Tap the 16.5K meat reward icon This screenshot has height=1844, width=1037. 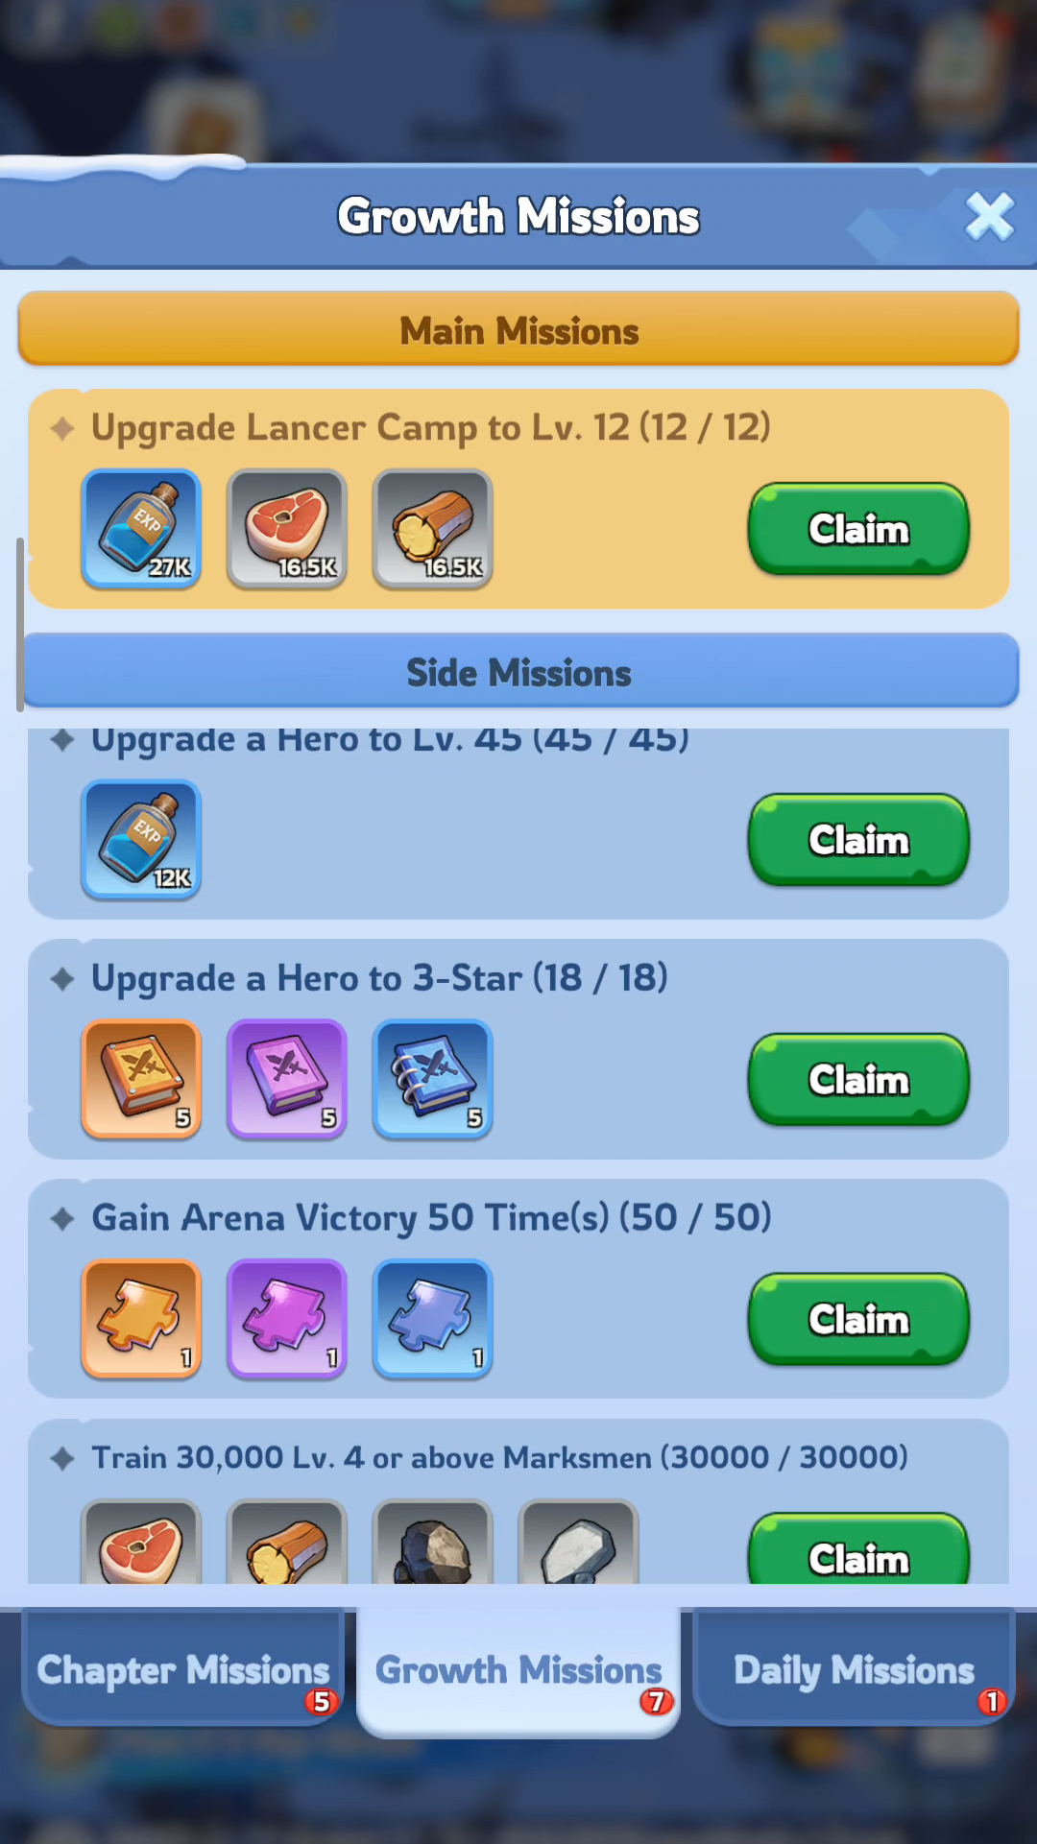point(287,529)
